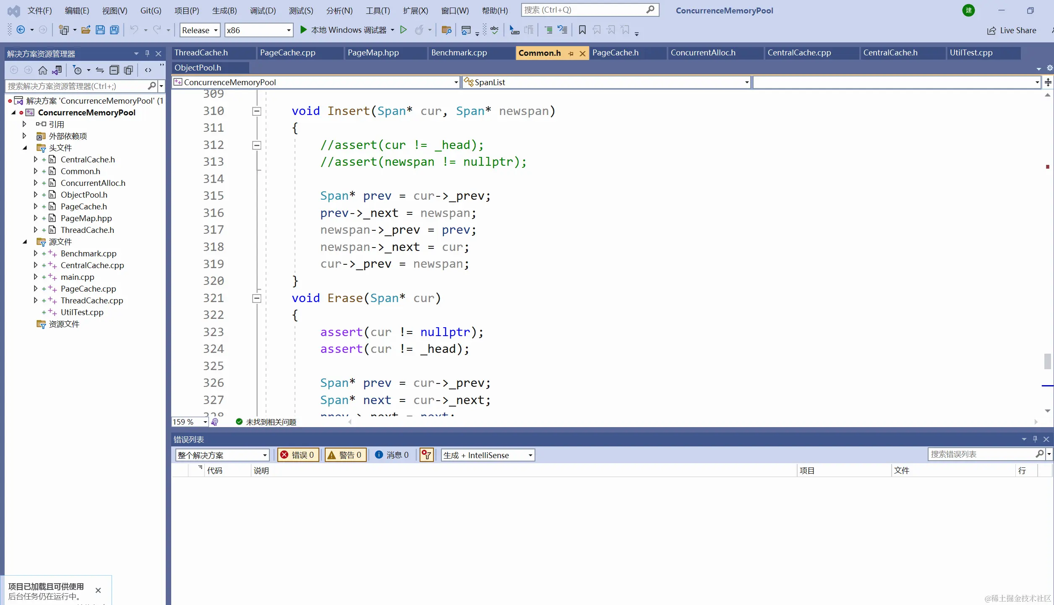Click the Undo arrow icon
1054x605 pixels.
click(x=134, y=30)
